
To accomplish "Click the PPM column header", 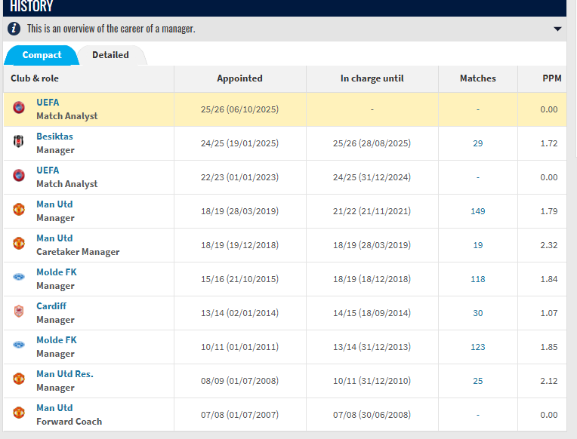I will pyautogui.click(x=551, y=78).
